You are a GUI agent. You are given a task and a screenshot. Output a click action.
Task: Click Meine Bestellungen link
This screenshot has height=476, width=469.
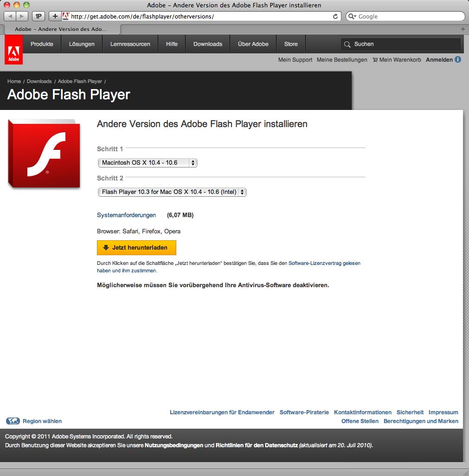tap(342, 60)
